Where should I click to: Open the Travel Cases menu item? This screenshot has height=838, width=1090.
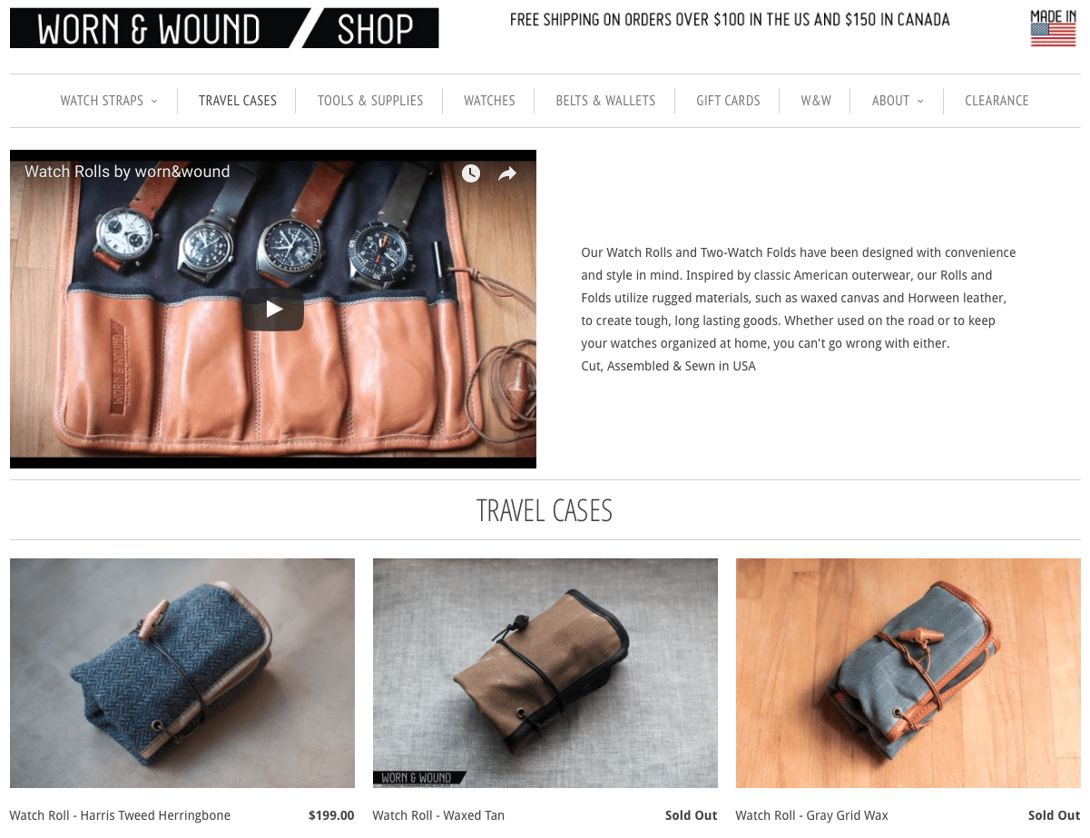(238, 101)
